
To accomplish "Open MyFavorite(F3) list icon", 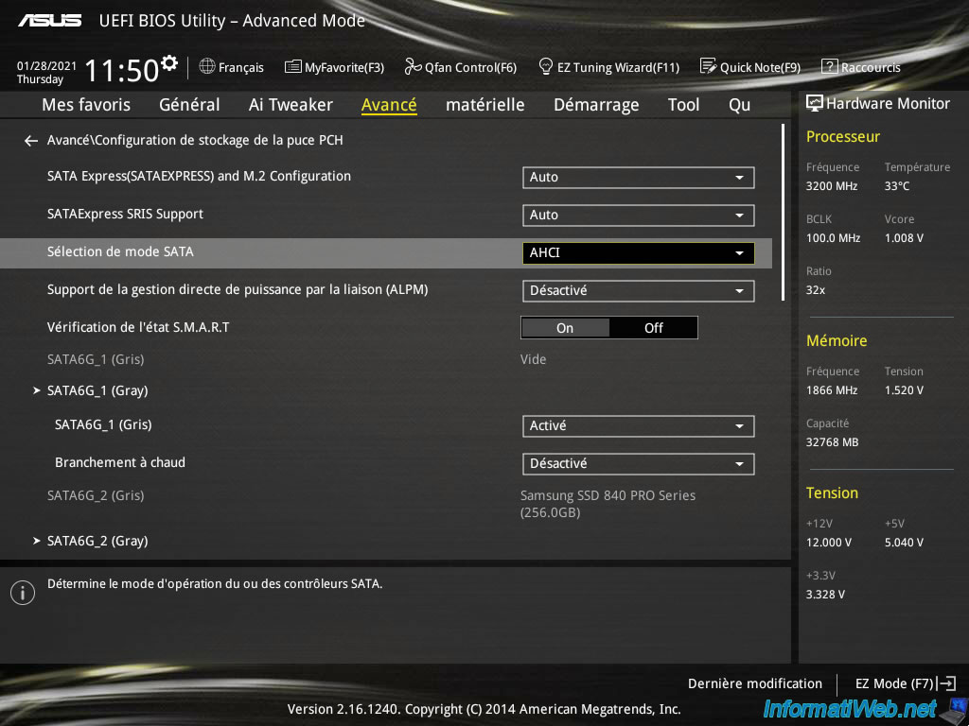I will pos(292,67).
